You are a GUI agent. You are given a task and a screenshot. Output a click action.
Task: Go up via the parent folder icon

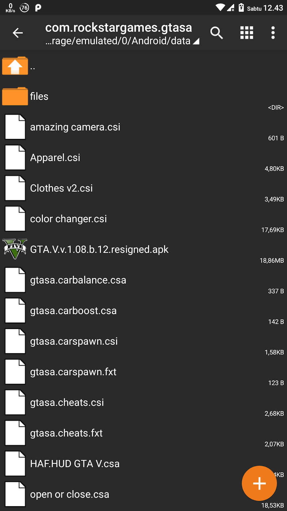tap(15, 66)
